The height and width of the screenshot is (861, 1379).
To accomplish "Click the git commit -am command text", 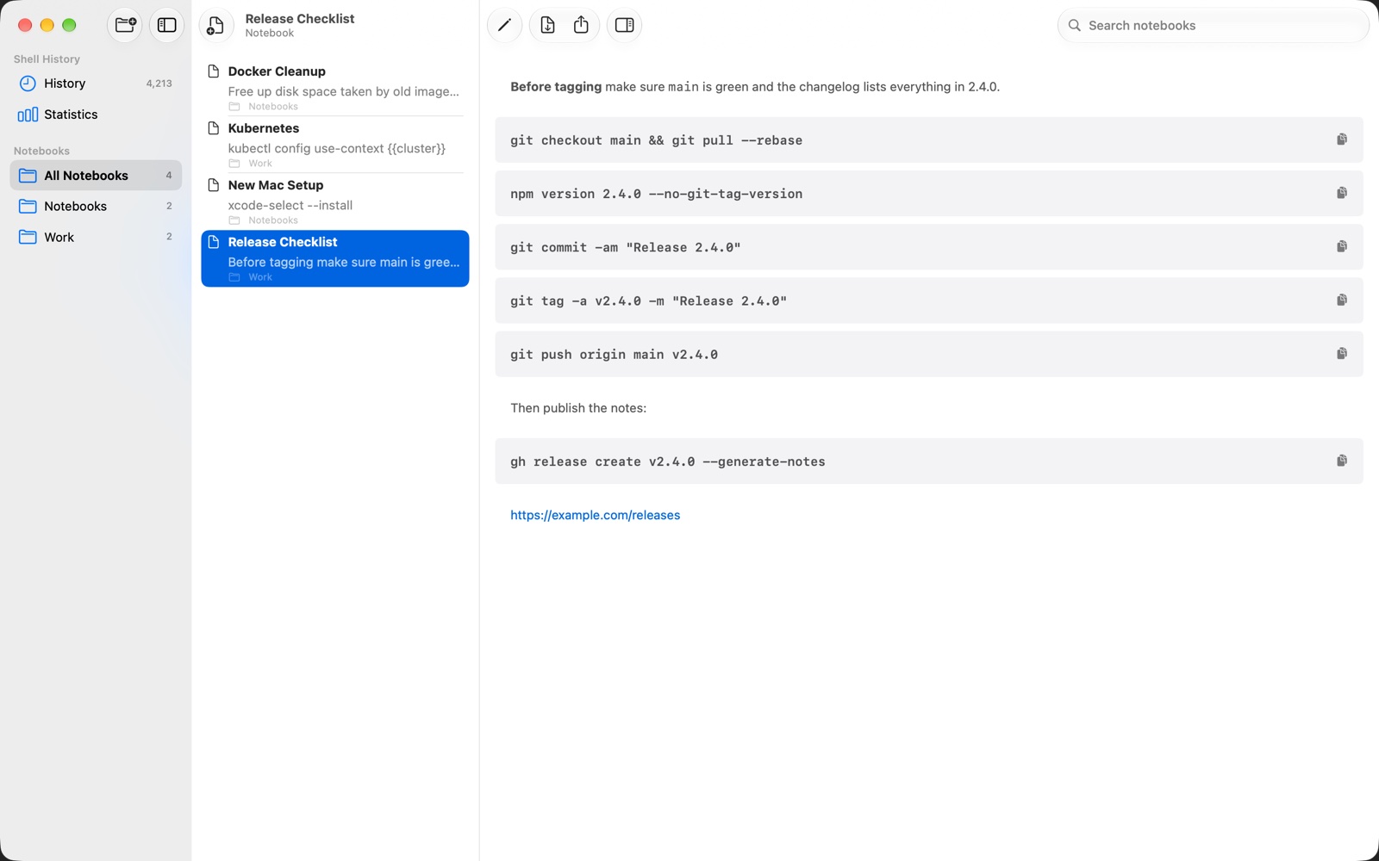I will pyautogui.click(x=625, y=247).
